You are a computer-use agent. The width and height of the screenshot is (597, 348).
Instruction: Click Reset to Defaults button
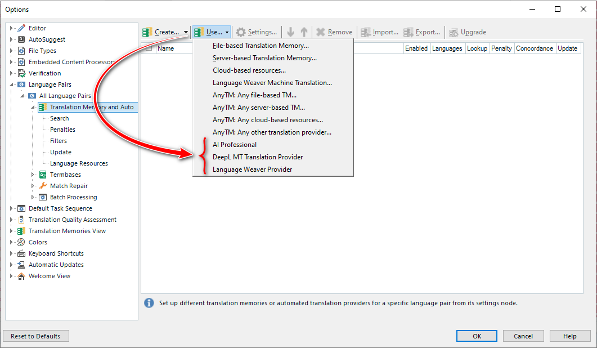pos(36,336)
